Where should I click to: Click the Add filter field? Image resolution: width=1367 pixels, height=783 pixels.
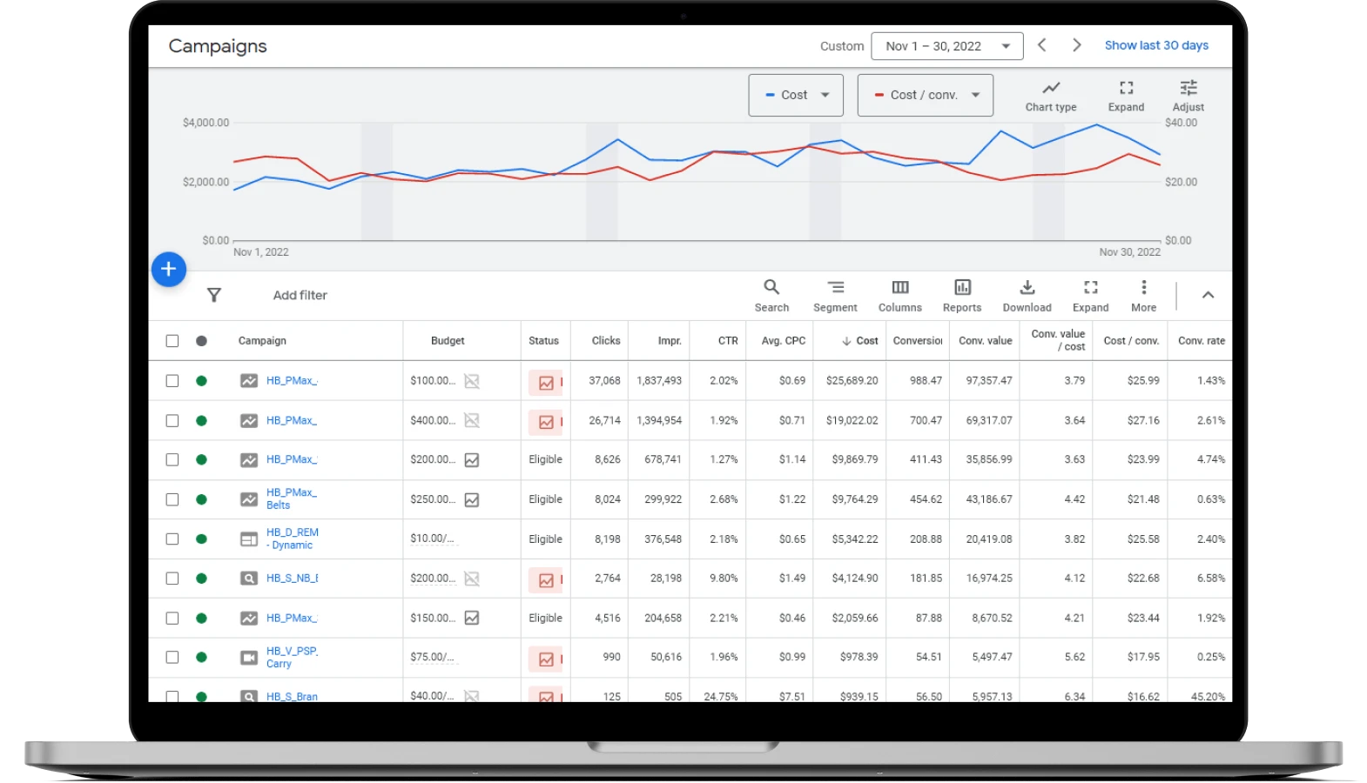point(300,296)
